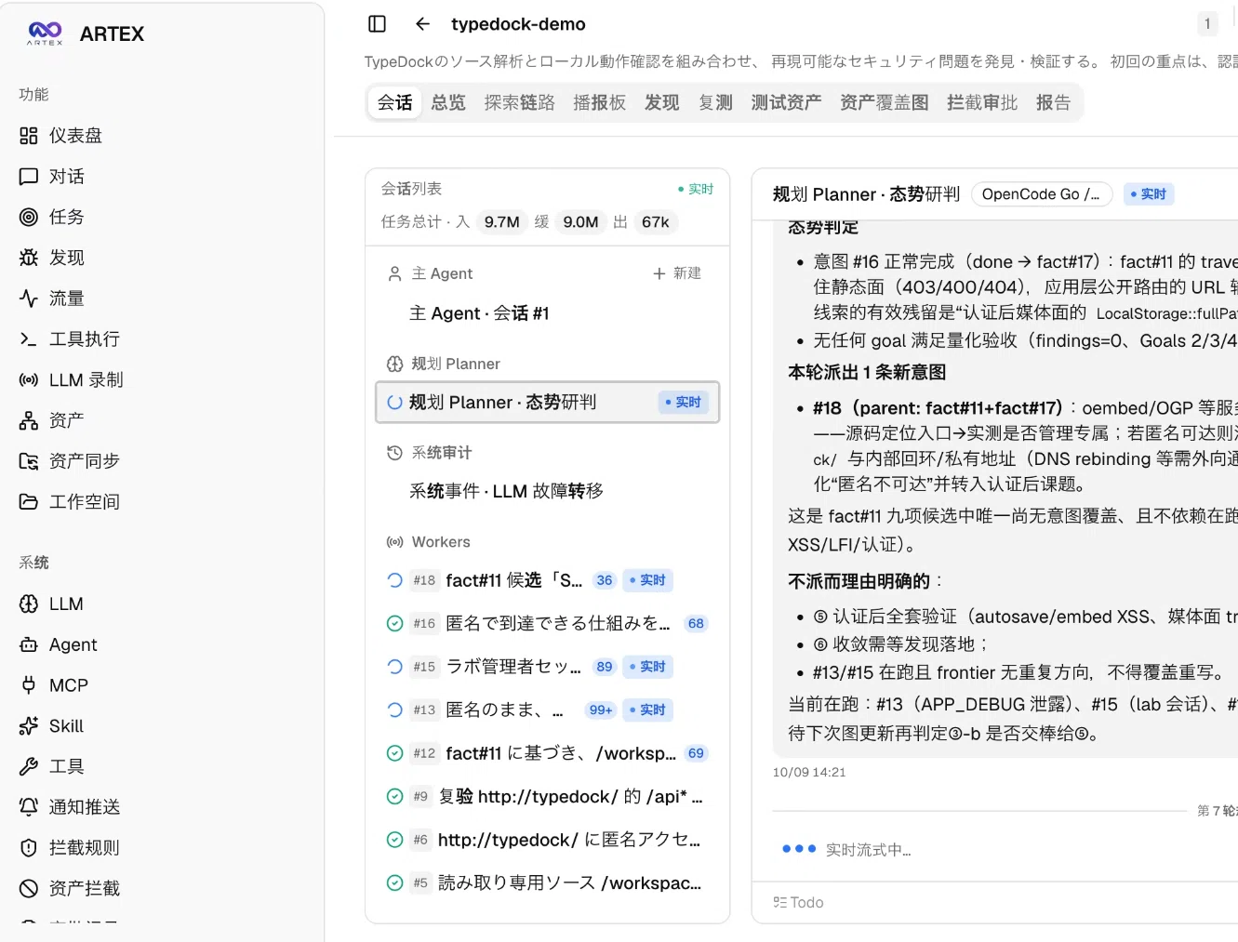Open 资产同步 folder sync icon
1238x942 pixels.
(x=29, y=461)
